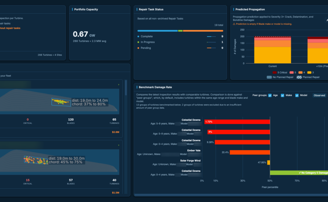328x202 pixels.
Task: Click the orange Pending segment of the status bar
Action: (x=203, y=31)
